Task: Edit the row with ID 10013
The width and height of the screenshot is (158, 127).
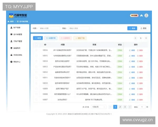Action: 132,67
